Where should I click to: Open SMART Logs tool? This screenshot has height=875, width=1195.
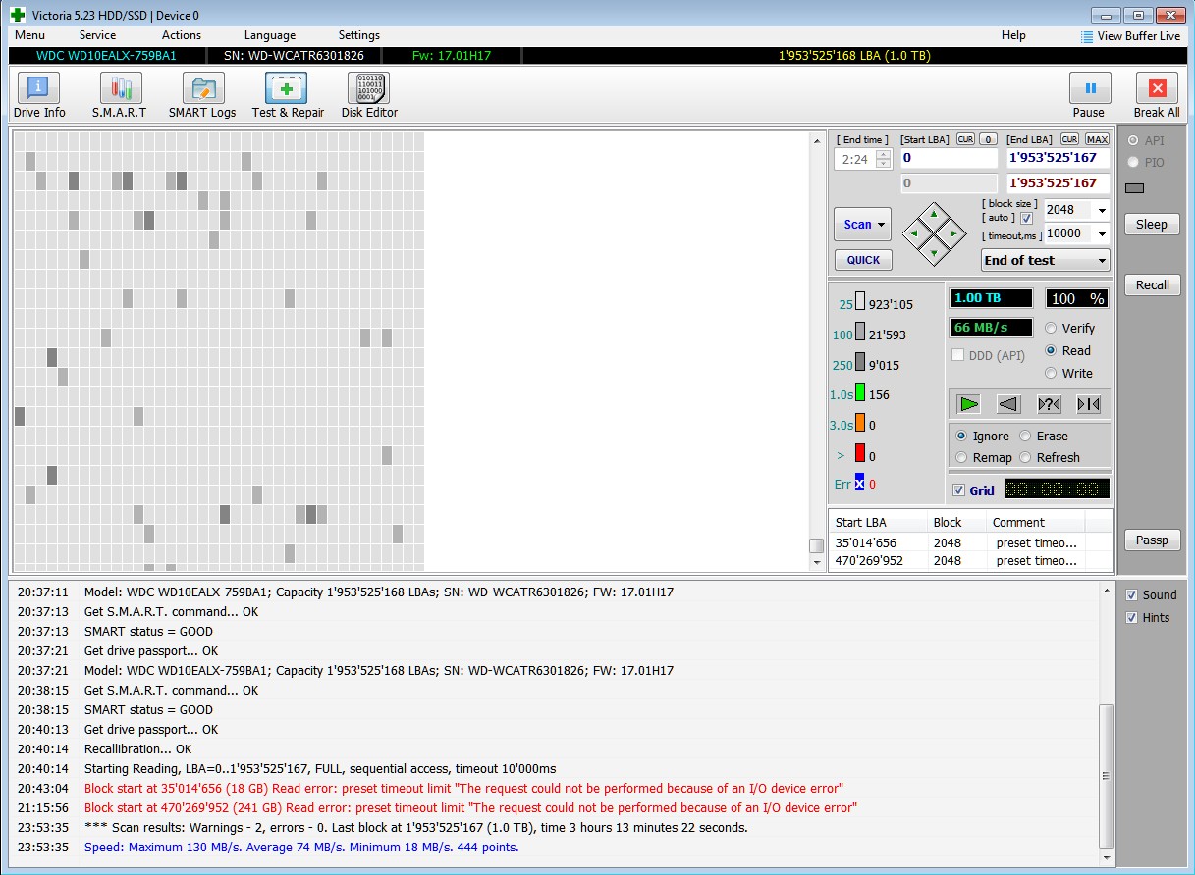point(202,95)
